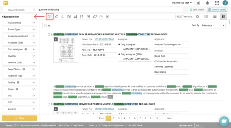Image resolution: width=231 pixels, height=128 pixels.
Task: Click the export document icon
Action: [82, 17]
